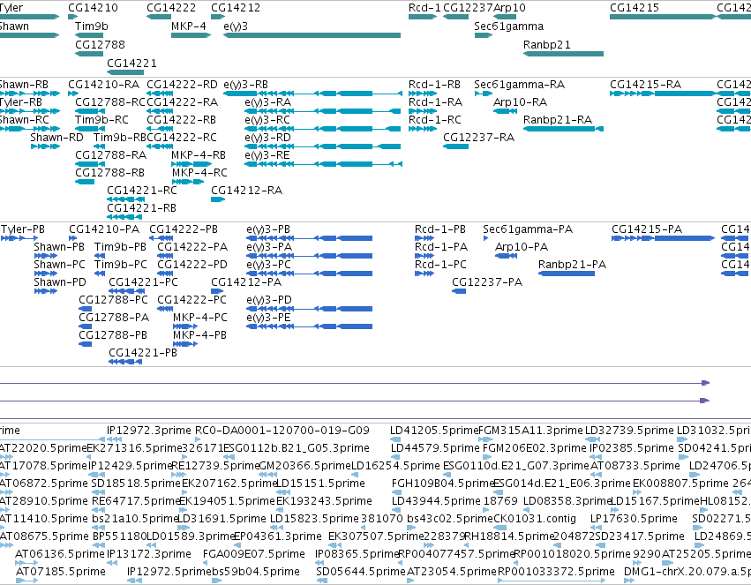Click transcript CG12788-RB

pos(85,182)
